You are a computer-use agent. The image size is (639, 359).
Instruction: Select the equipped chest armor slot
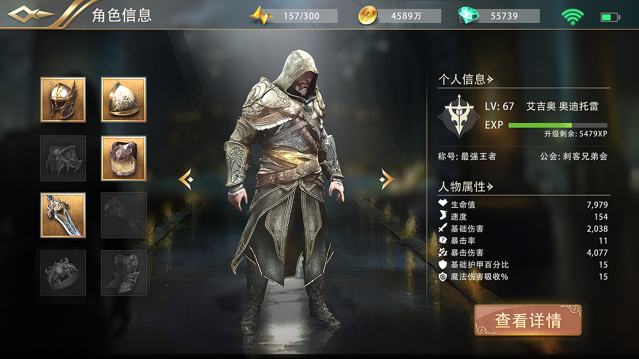[x=124, y=158]
